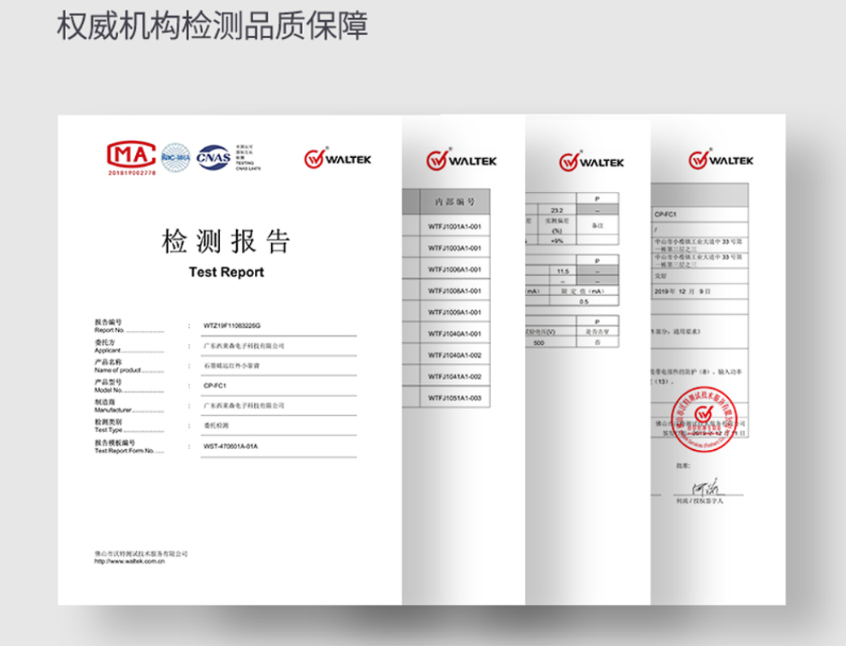Image resolution: width=846 pixels, height=646 pixels.
Task: Click the WALTEK logo on the rightmost page
Action: click(x=721, y=160)
